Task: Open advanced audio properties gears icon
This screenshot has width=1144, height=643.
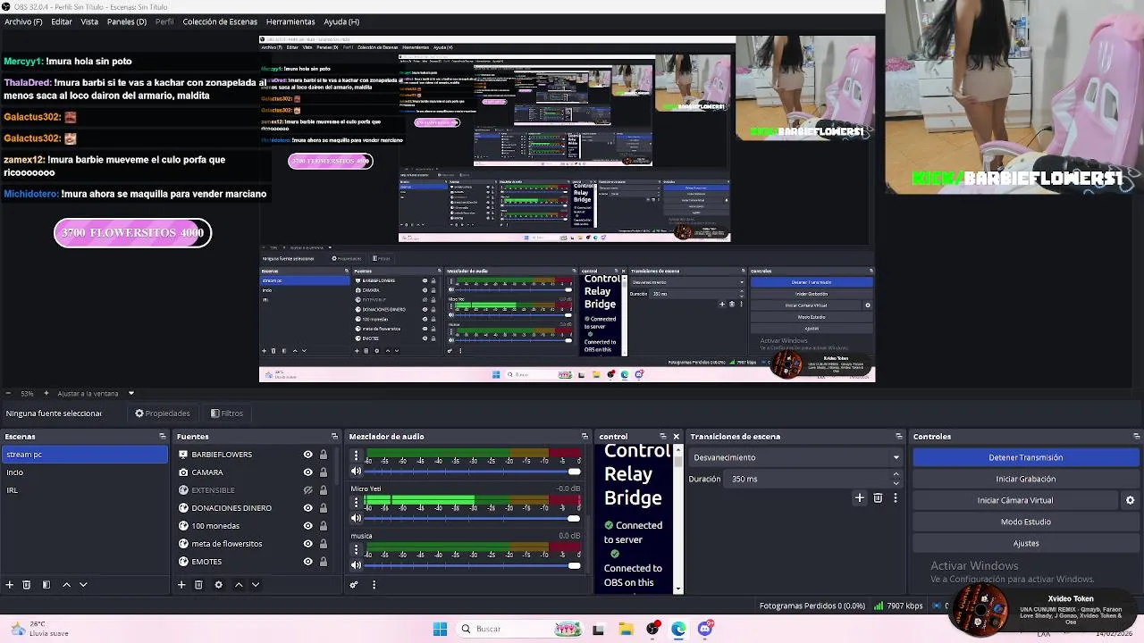Action: tap(354, 584)
